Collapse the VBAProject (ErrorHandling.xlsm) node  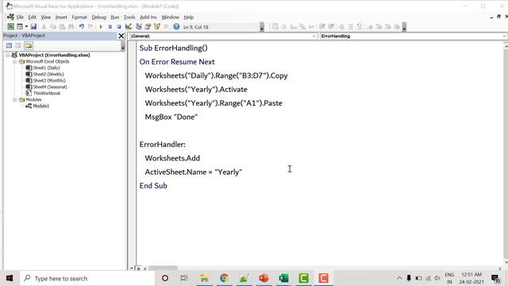point(7,55)
